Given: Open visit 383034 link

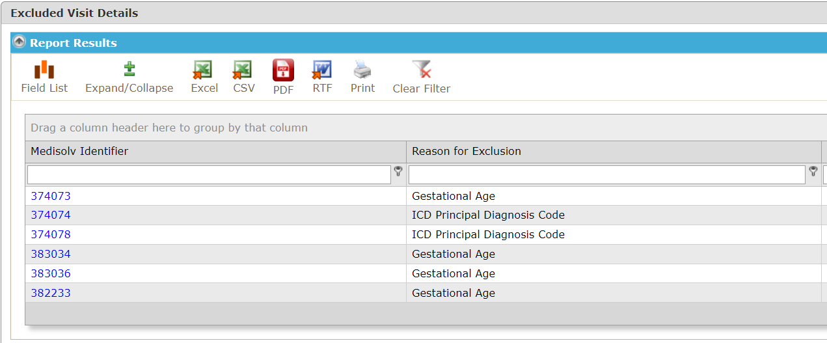Looking at the screenshot, I should (51, 254).
